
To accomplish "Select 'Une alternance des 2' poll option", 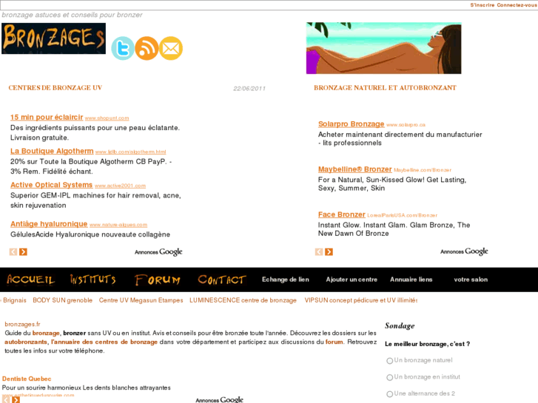I will point(389,394).
